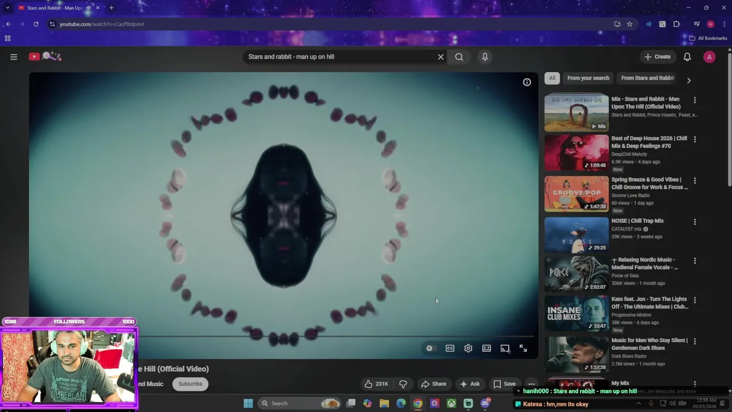The width and height of the screenshot is (732, 412).
Task: Create a new upload or post
Action: click(657, 57)
